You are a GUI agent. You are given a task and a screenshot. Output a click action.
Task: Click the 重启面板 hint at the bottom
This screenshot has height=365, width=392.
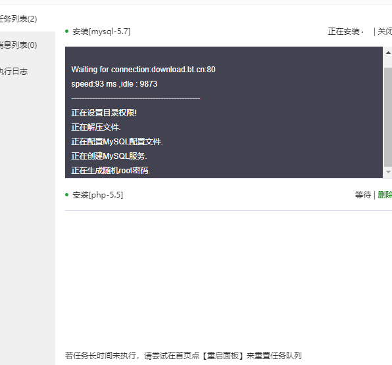[223, 356]
